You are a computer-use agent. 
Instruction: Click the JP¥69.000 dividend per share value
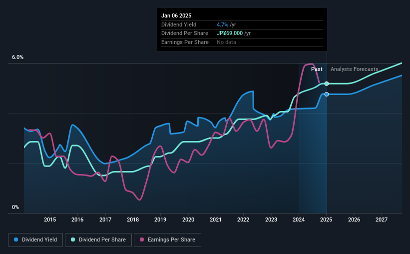point(230,33)
